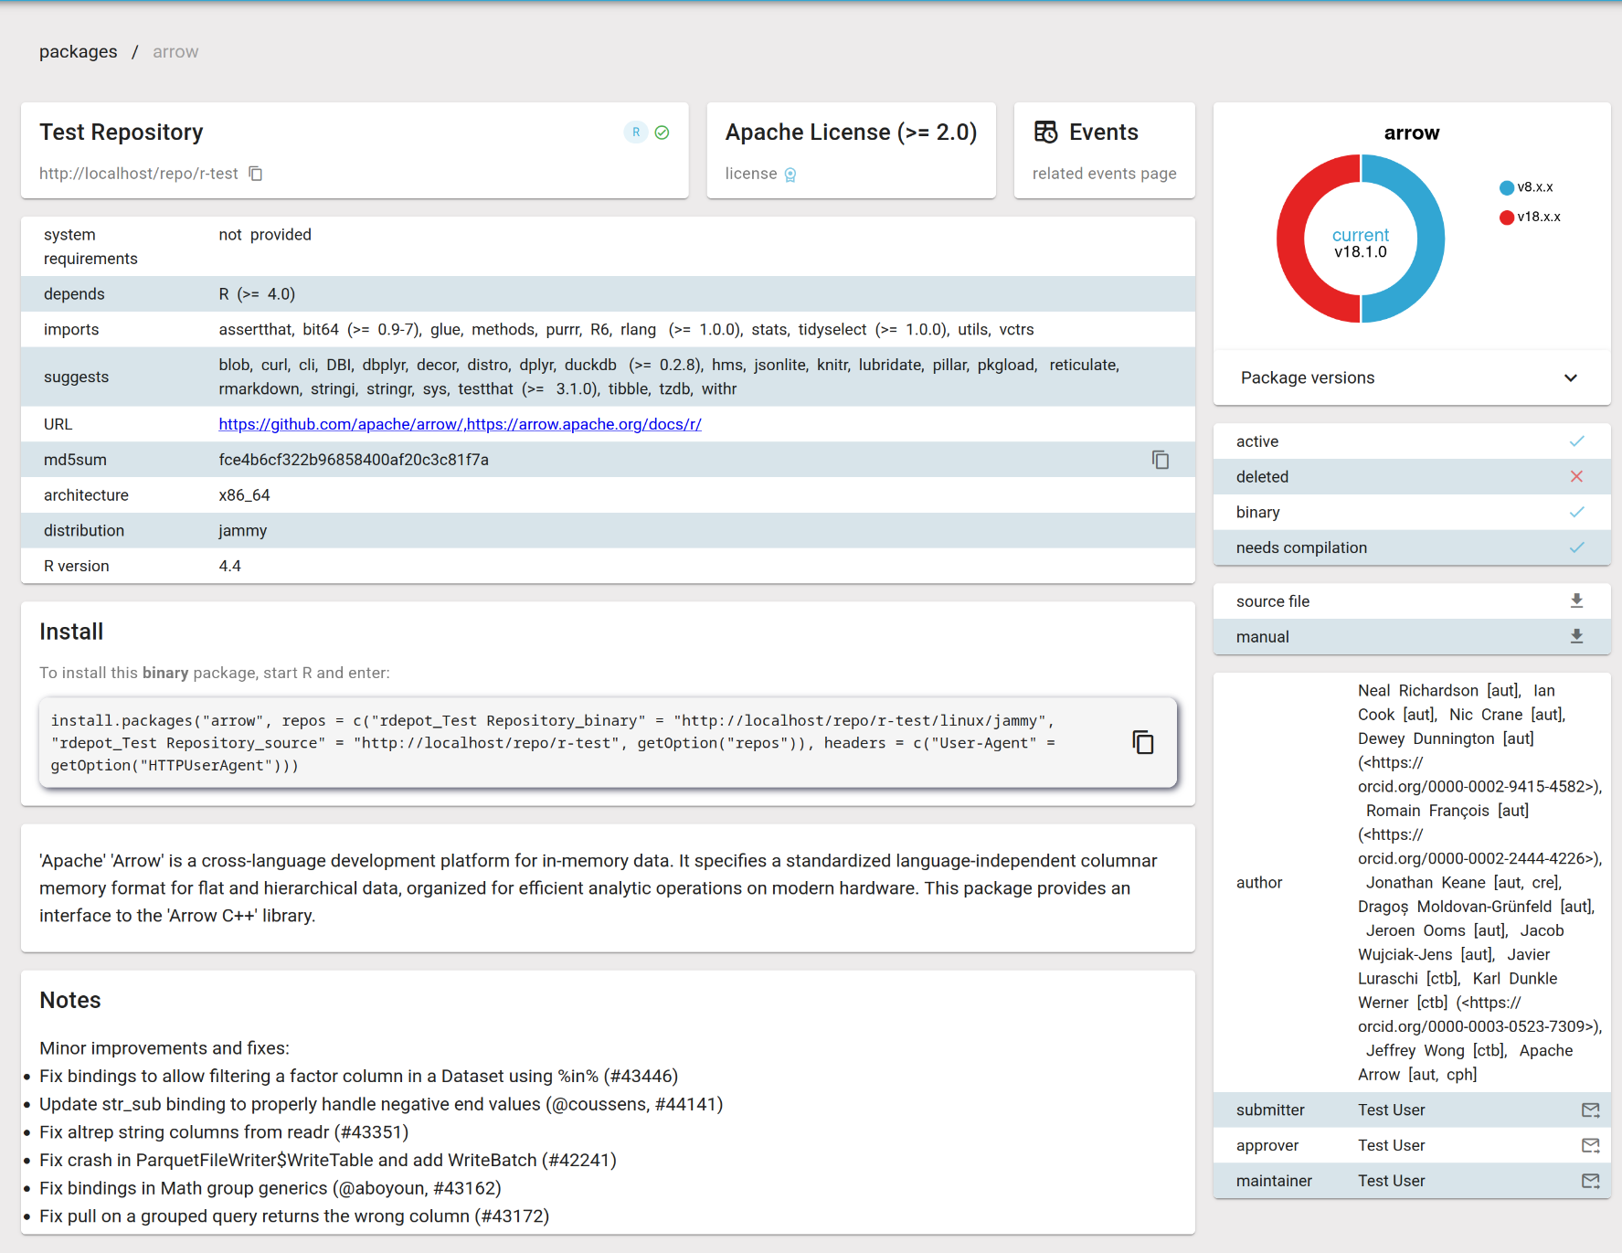Click the R technology badge icon

coord(636,133)
